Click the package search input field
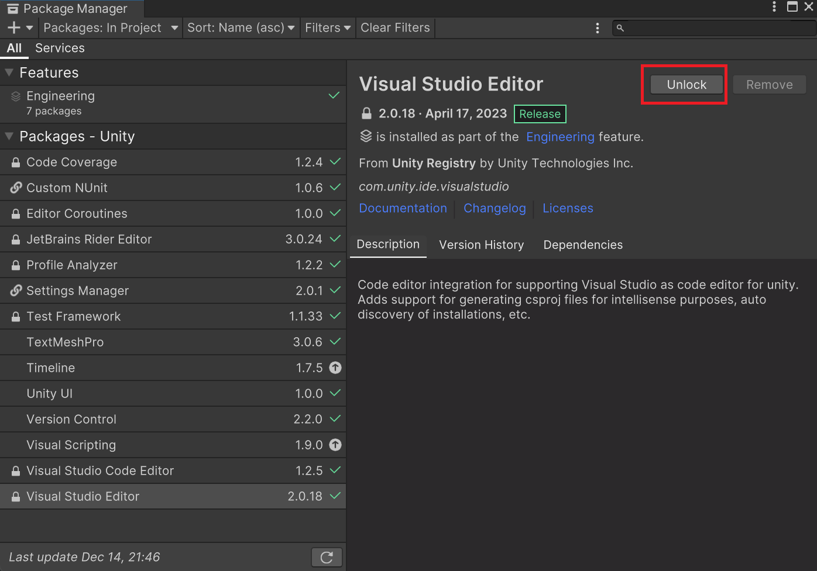Screen dimensions: 817x571 (714, 28)
